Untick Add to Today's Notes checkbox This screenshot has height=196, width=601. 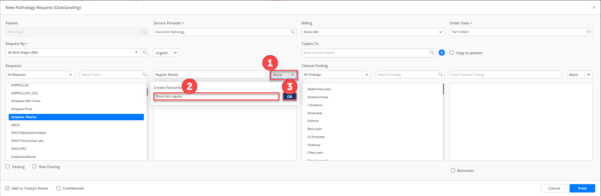tap(7, 188)
